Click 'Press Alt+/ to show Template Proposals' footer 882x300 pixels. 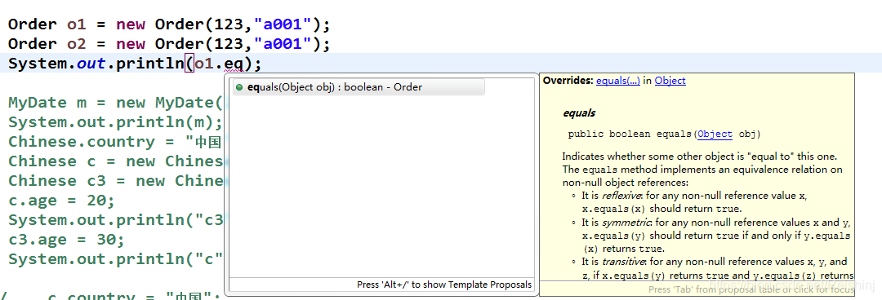[x=444, y=285]
